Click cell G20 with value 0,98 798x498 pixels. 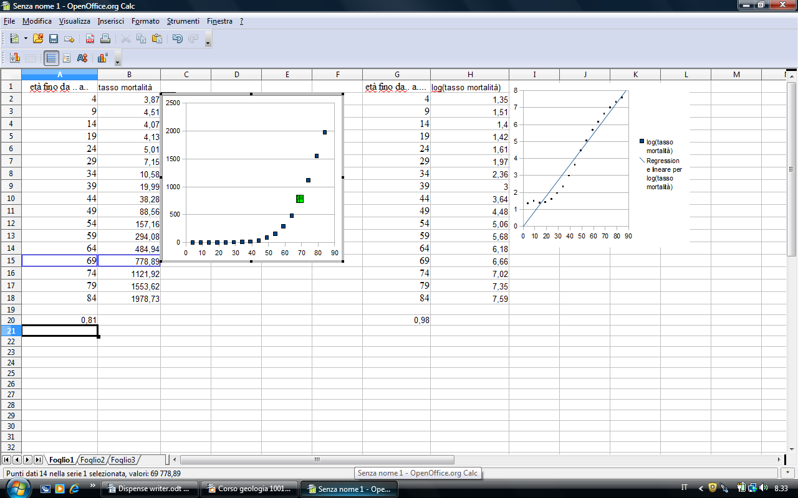click(397, 320)
